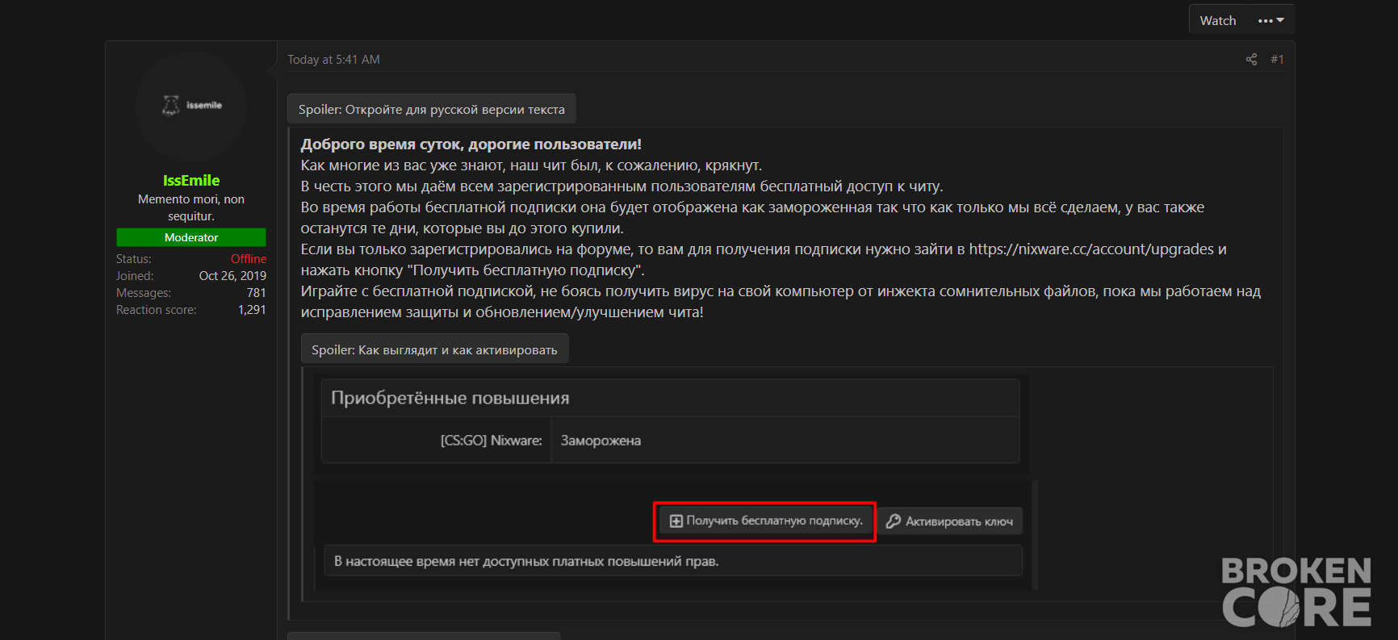
Task: Click the reaction score value 1,291
Action: 252,309
